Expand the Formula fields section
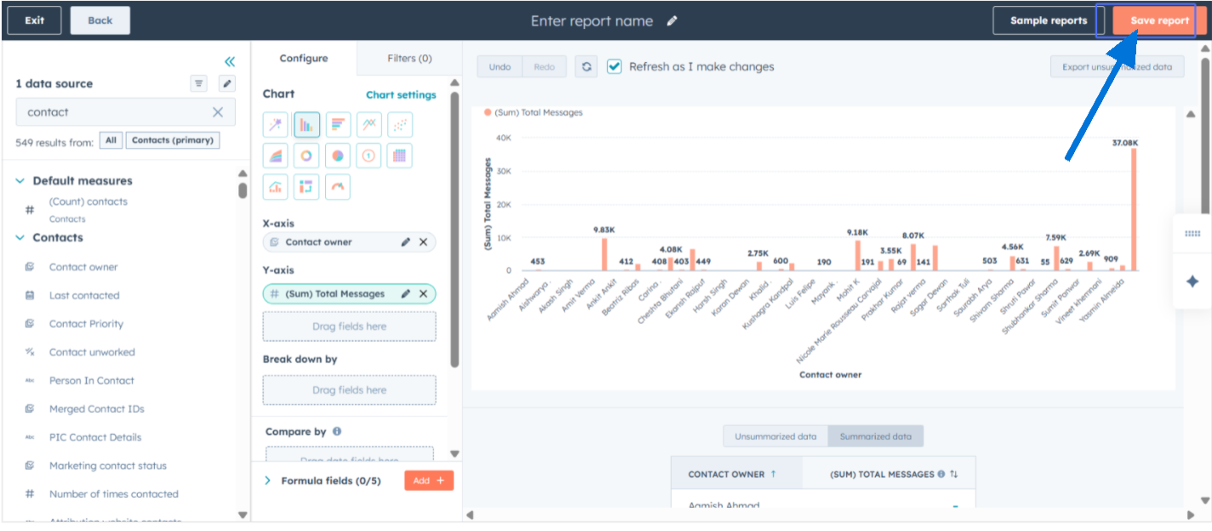This screenshot has width=1212, height=531. (267, 481)
